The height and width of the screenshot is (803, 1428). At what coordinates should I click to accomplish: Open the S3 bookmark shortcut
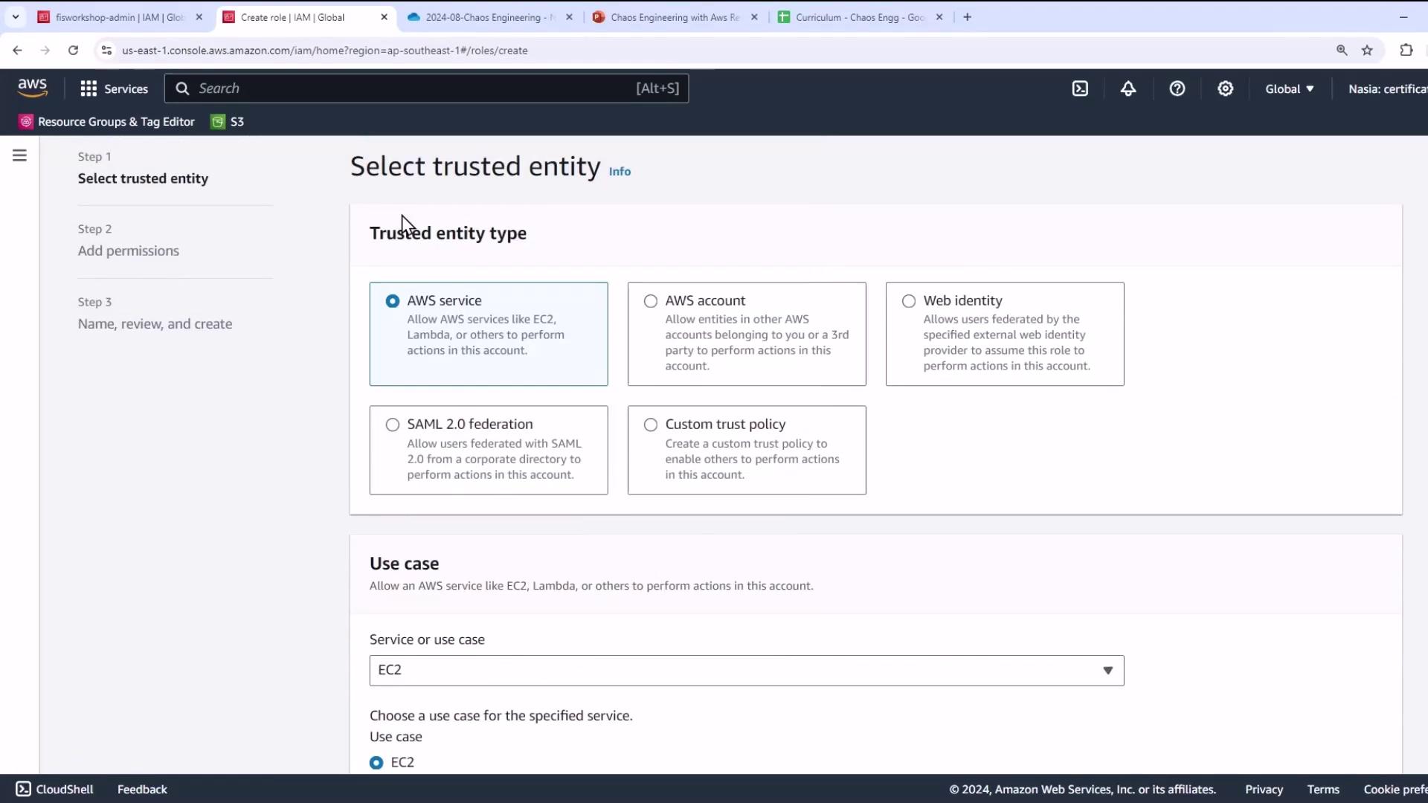coord(228,122)
